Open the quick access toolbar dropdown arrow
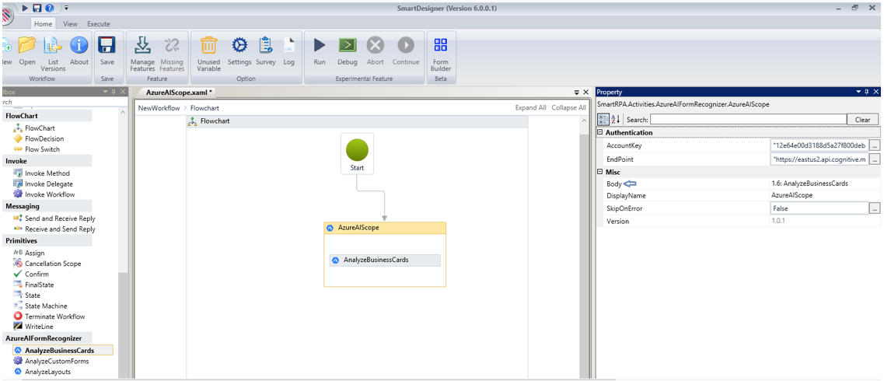The height and width of the screenshot is (381, 884). (66, 8)
